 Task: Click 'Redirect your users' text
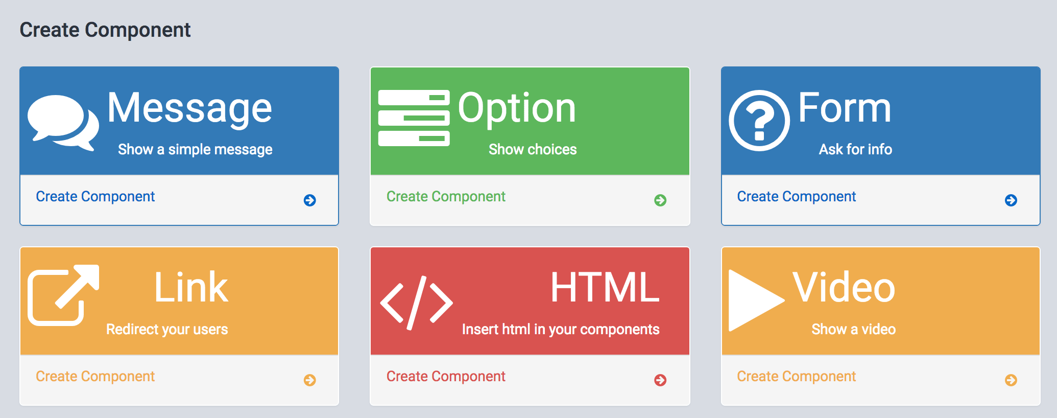(x=167, y=330)
